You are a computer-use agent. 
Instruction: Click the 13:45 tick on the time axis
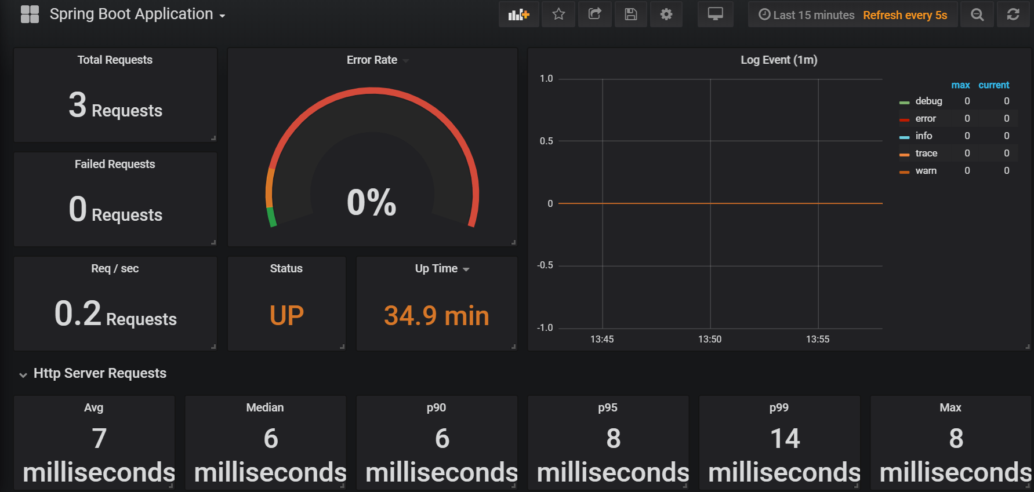tap(602, 339)
